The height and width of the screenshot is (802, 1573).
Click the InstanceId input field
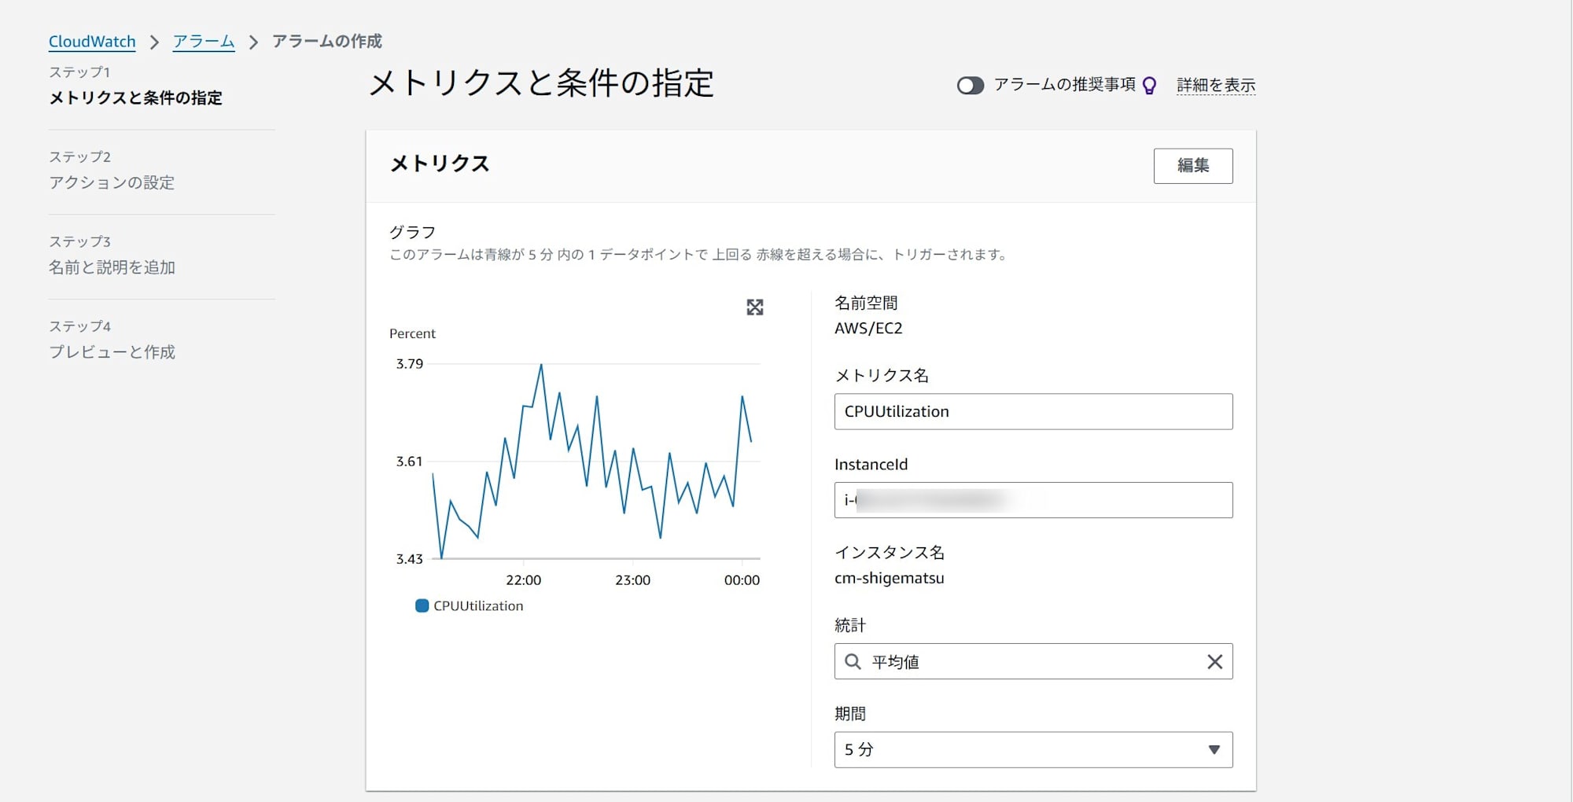1033,500
